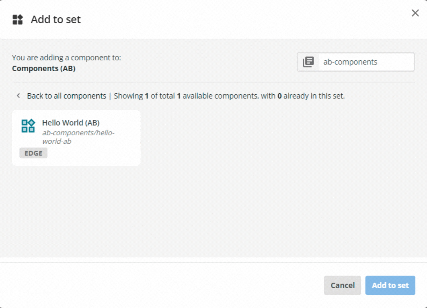Cancel the add to set dialog
427x308 pixels.
(342, 285)
